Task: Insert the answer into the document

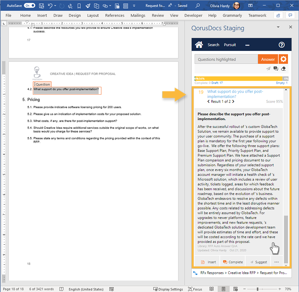Action: tap(208, 262)
